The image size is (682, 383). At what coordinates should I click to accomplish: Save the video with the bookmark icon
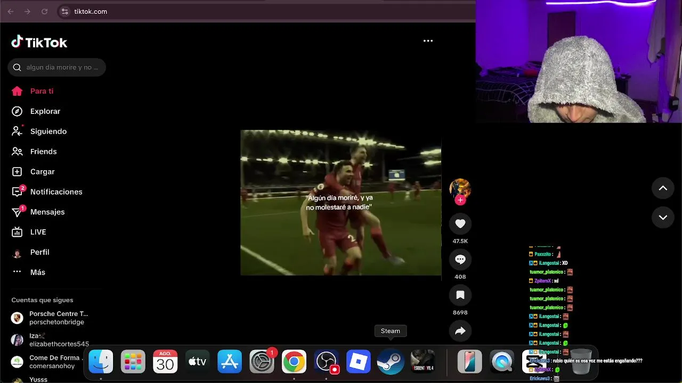(x=460, y=295)
